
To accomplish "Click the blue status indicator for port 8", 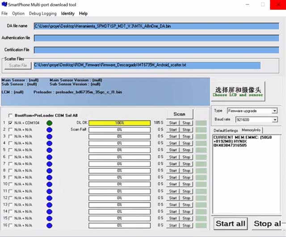I will 50,170.
